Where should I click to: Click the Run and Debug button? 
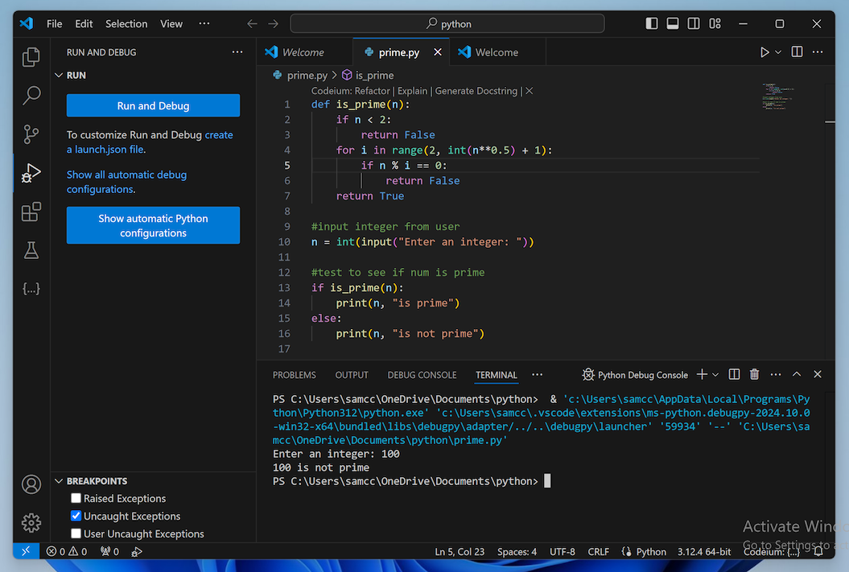[153, 105]
